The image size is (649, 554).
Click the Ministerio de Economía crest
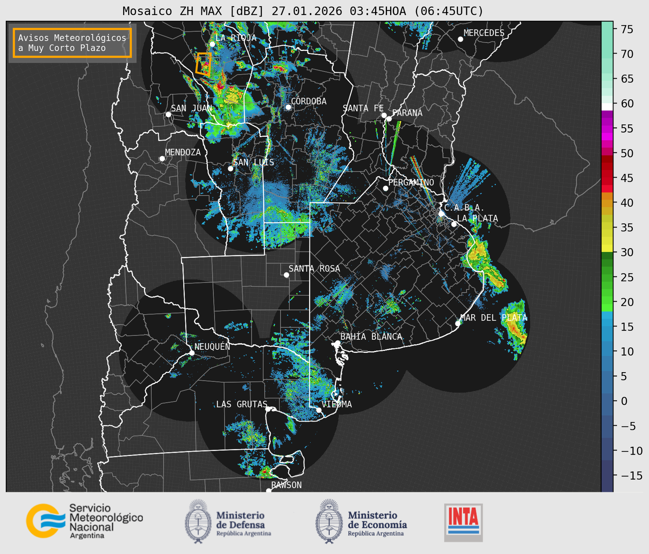(329, 521)
